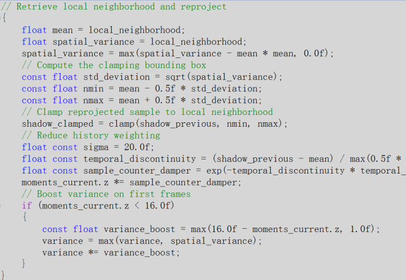Click the 'variance *= variance_boost;' line
This screenshot has width=406, height=280.
(111, 252)
